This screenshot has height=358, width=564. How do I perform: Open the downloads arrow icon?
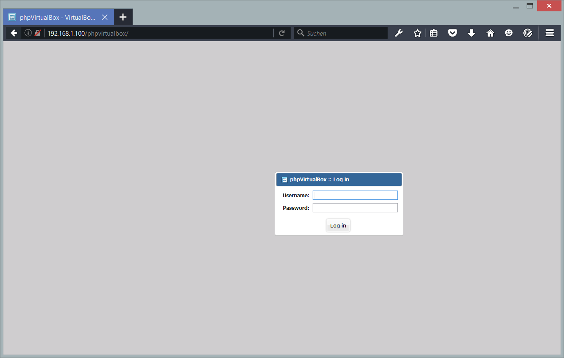click(471, 33)
